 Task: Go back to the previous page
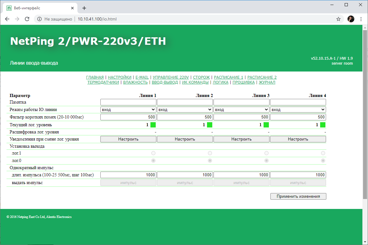(x=7, y=19)
